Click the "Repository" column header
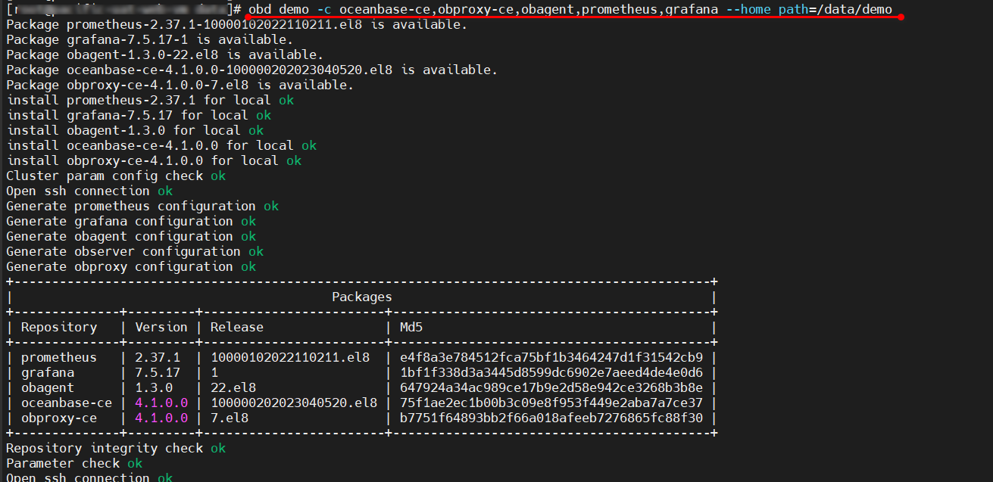 (x=59, y=327)
